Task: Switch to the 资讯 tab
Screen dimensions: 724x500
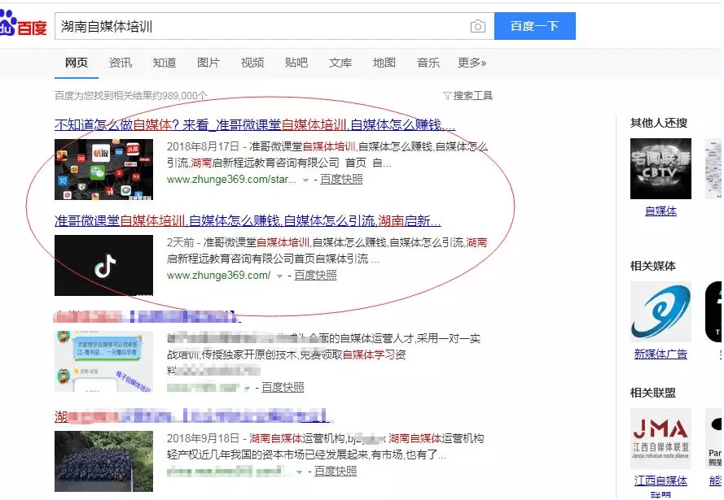Action: click(x=121, y=63)
